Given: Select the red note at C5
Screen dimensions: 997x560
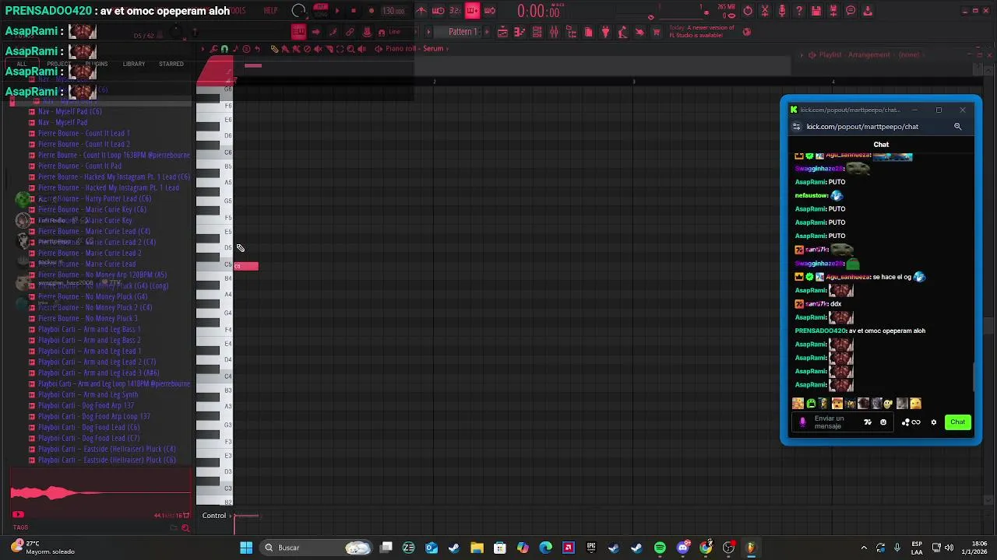Looking at the screenshot, I should pyautogui.click(x=246, y=266).
